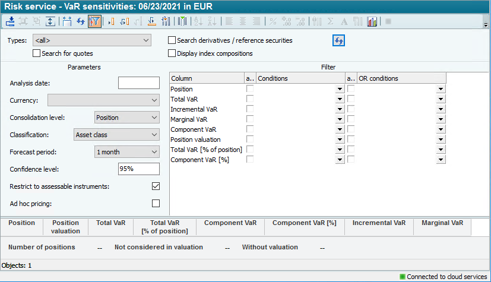Click the colorful bar chart icon
491x282 pixels.
click(372, 21)
